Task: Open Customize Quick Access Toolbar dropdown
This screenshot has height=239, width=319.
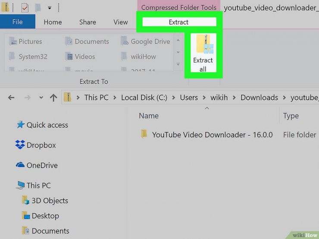Action: pyautogui.click(x=50, y=8)
